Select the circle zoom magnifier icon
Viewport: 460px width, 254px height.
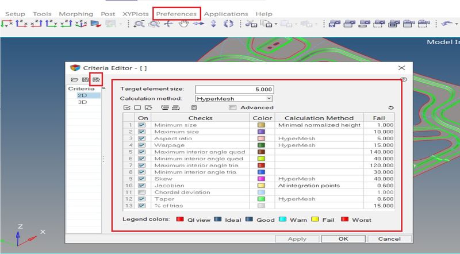(154, 24)
